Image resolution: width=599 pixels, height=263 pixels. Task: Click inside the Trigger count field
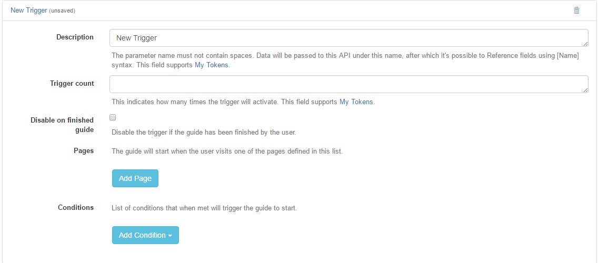click(349, 84)
